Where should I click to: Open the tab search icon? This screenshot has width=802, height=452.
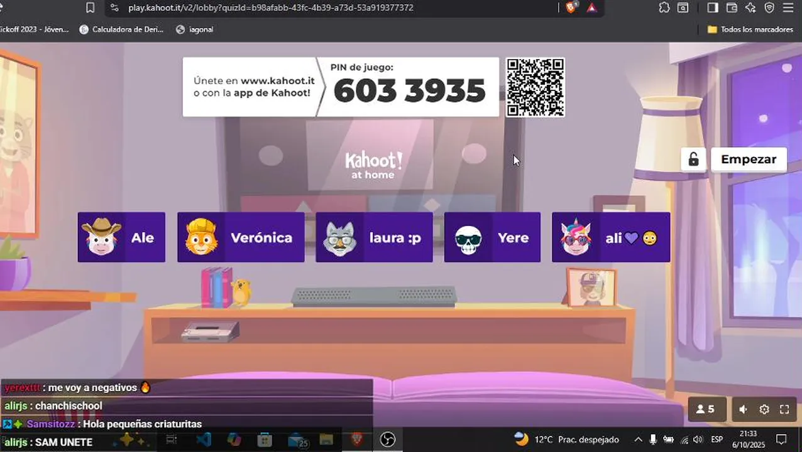[x=683, y=8]
